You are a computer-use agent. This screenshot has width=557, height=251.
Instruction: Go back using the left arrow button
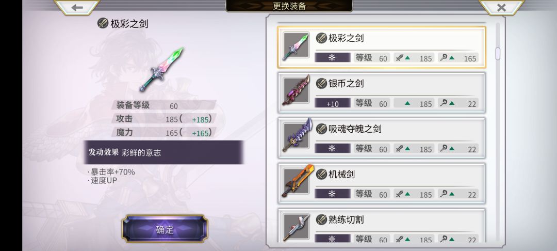[x=77, y=7]
